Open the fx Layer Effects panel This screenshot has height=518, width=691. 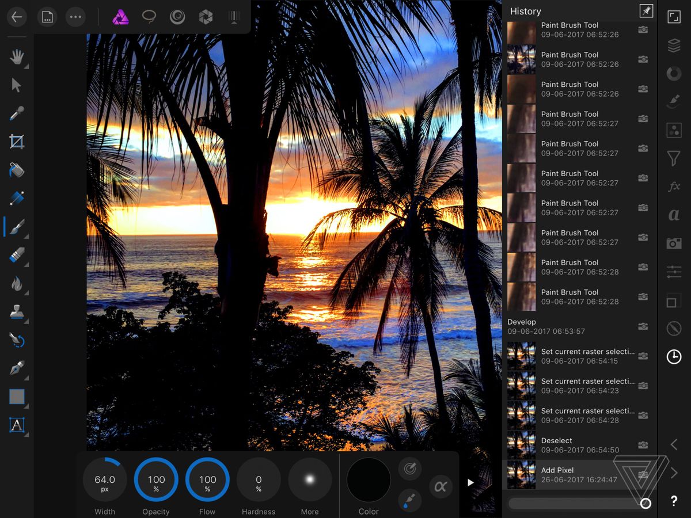674,186
